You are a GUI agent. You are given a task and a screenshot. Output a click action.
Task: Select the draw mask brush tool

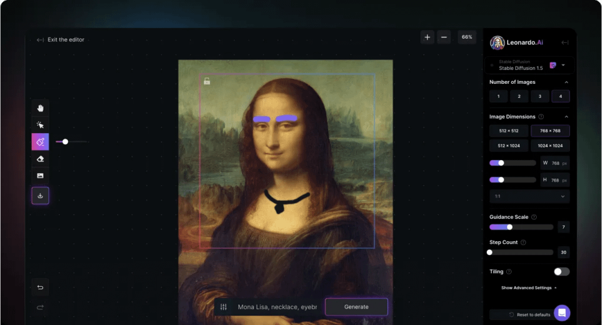click(41, 142)
